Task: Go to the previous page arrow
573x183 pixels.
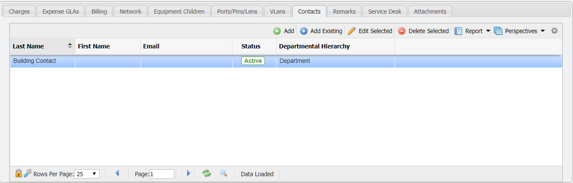Action: [117, 173]
